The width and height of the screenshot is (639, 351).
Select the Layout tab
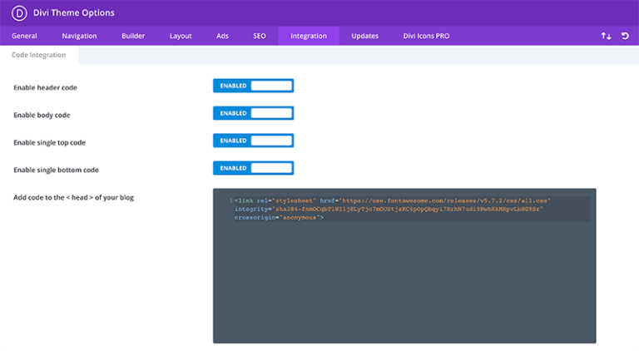pyautogui.click(x=181, y=36)
